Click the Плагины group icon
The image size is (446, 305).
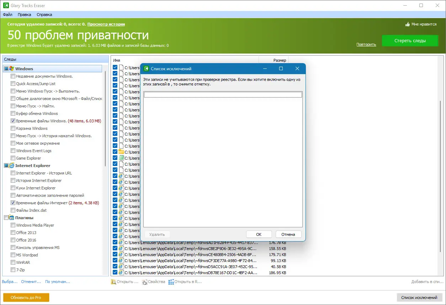11,218
